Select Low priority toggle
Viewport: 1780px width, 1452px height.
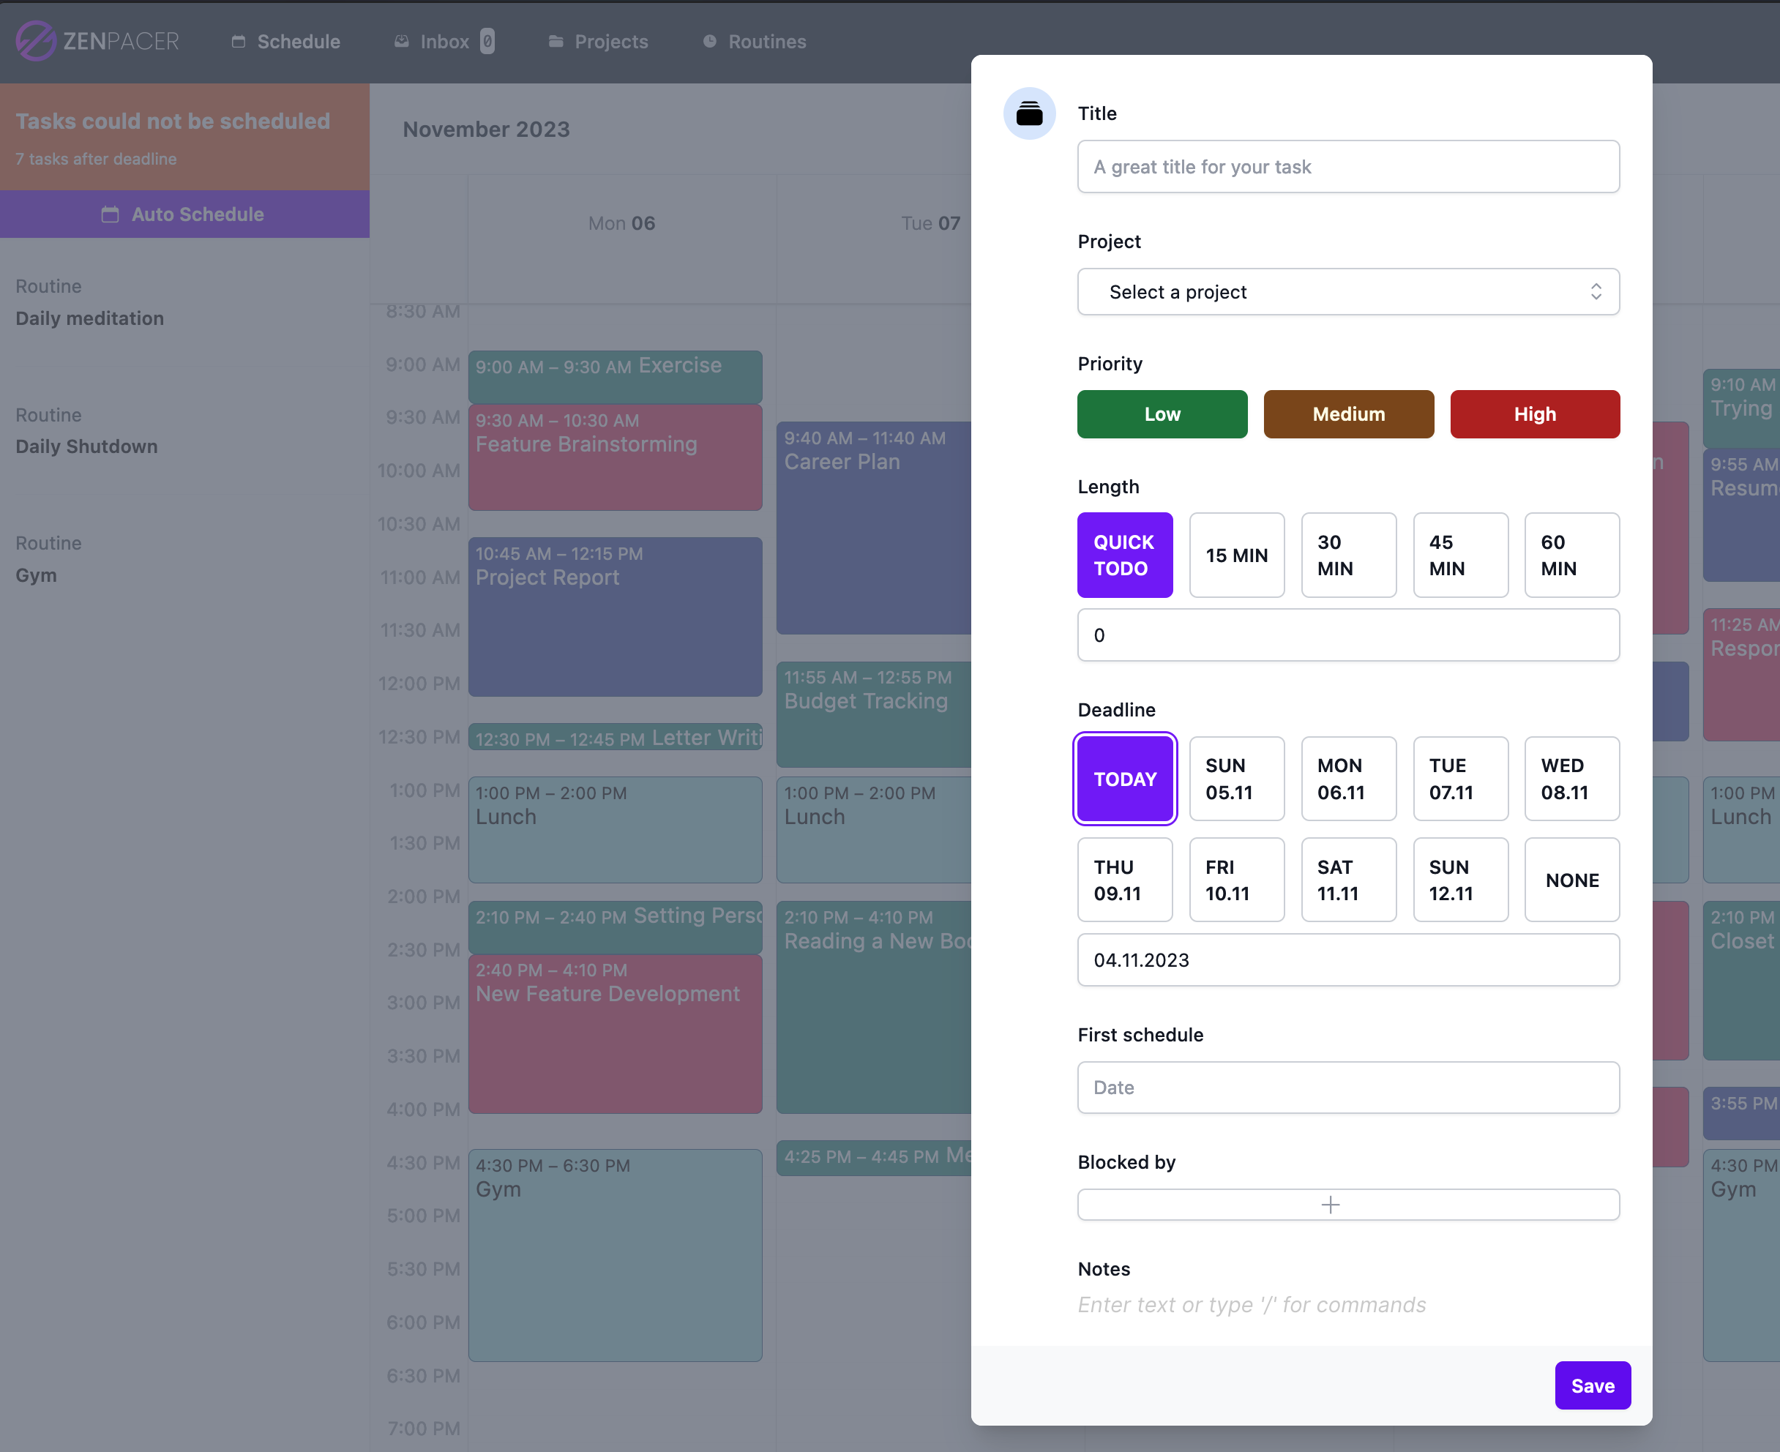pos(1162,414)
